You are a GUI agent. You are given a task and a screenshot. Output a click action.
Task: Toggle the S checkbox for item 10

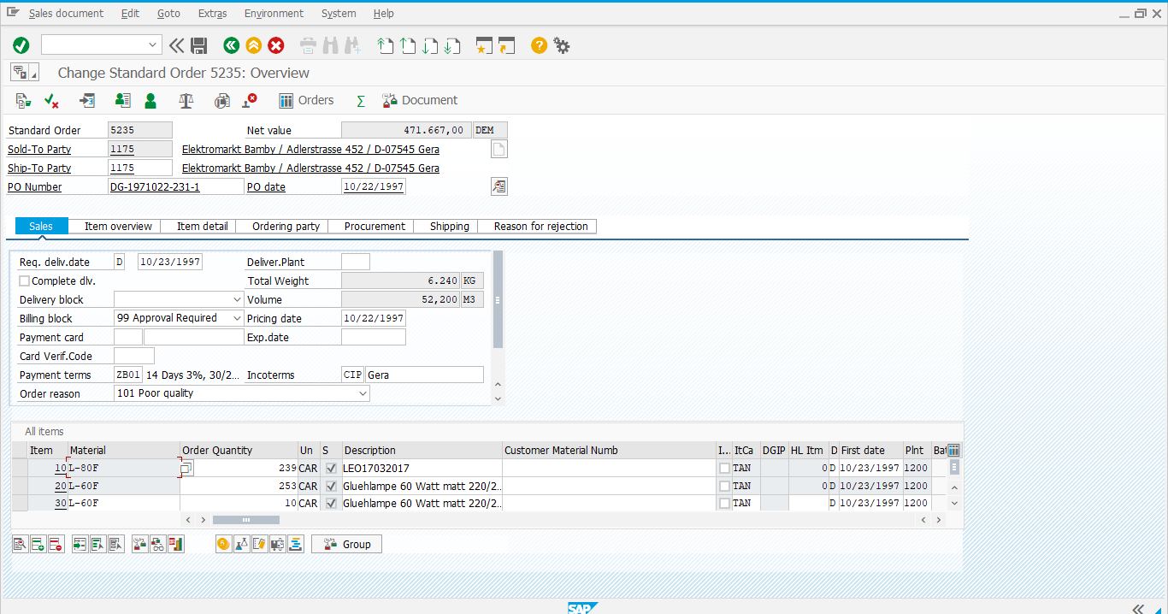[x=331, y=468]
